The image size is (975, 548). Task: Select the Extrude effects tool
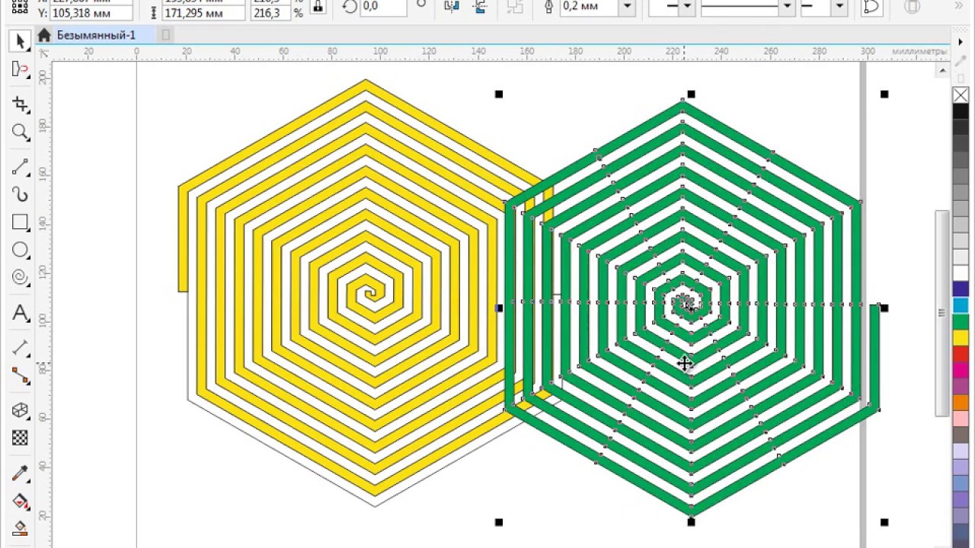pos(21,410)
